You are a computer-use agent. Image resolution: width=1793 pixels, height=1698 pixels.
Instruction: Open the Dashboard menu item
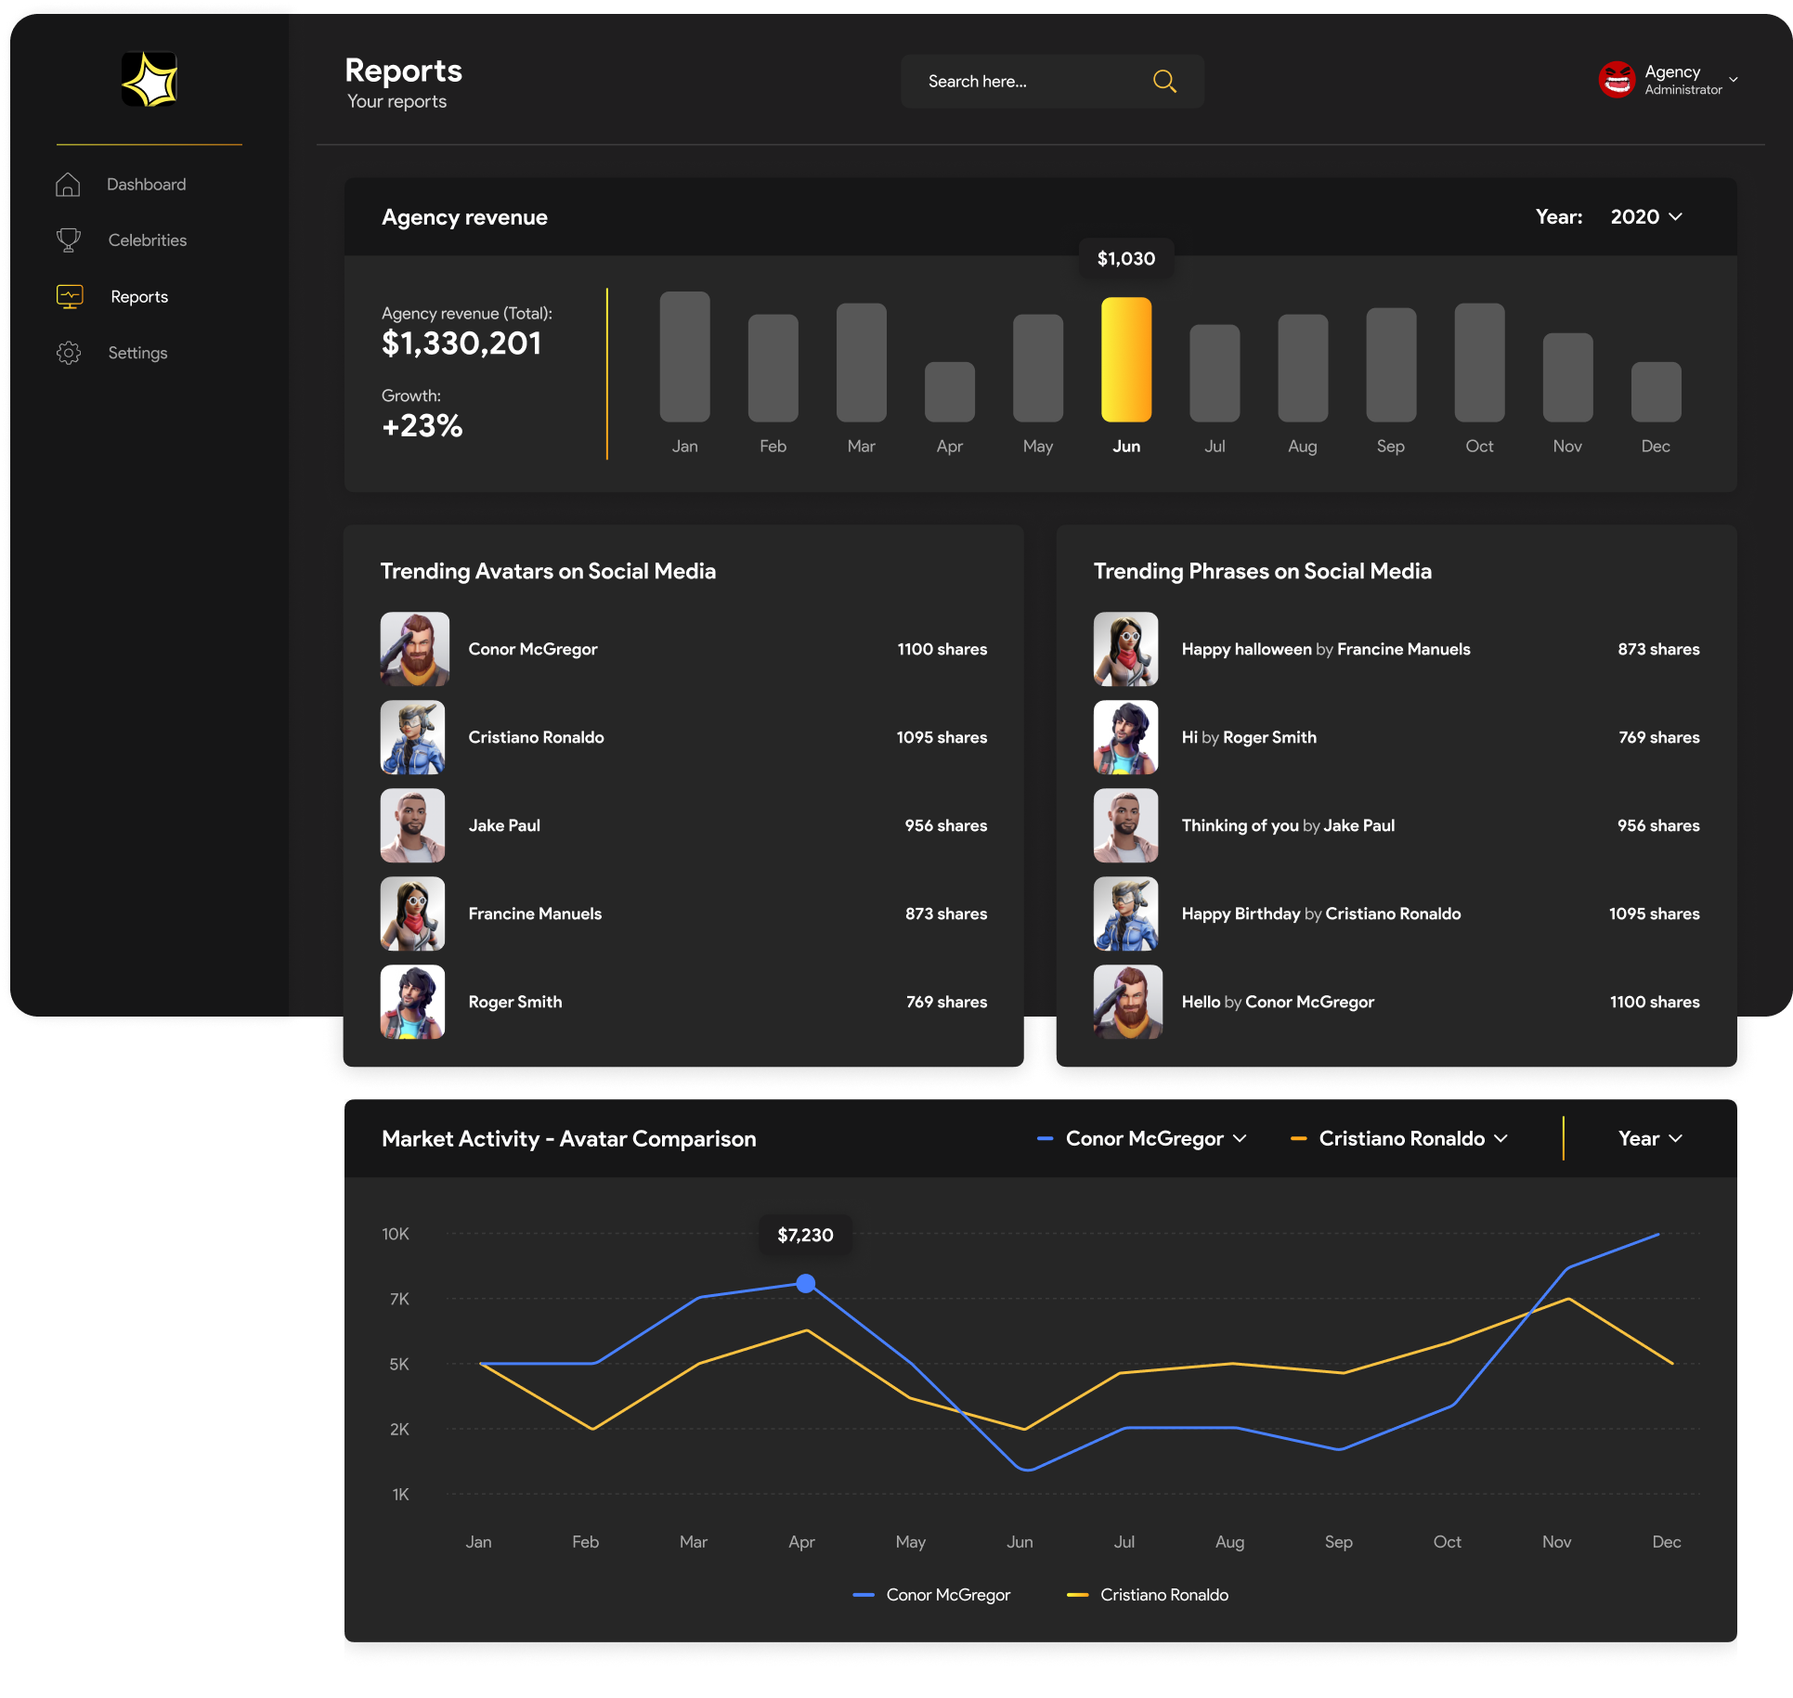pos(146,185)
